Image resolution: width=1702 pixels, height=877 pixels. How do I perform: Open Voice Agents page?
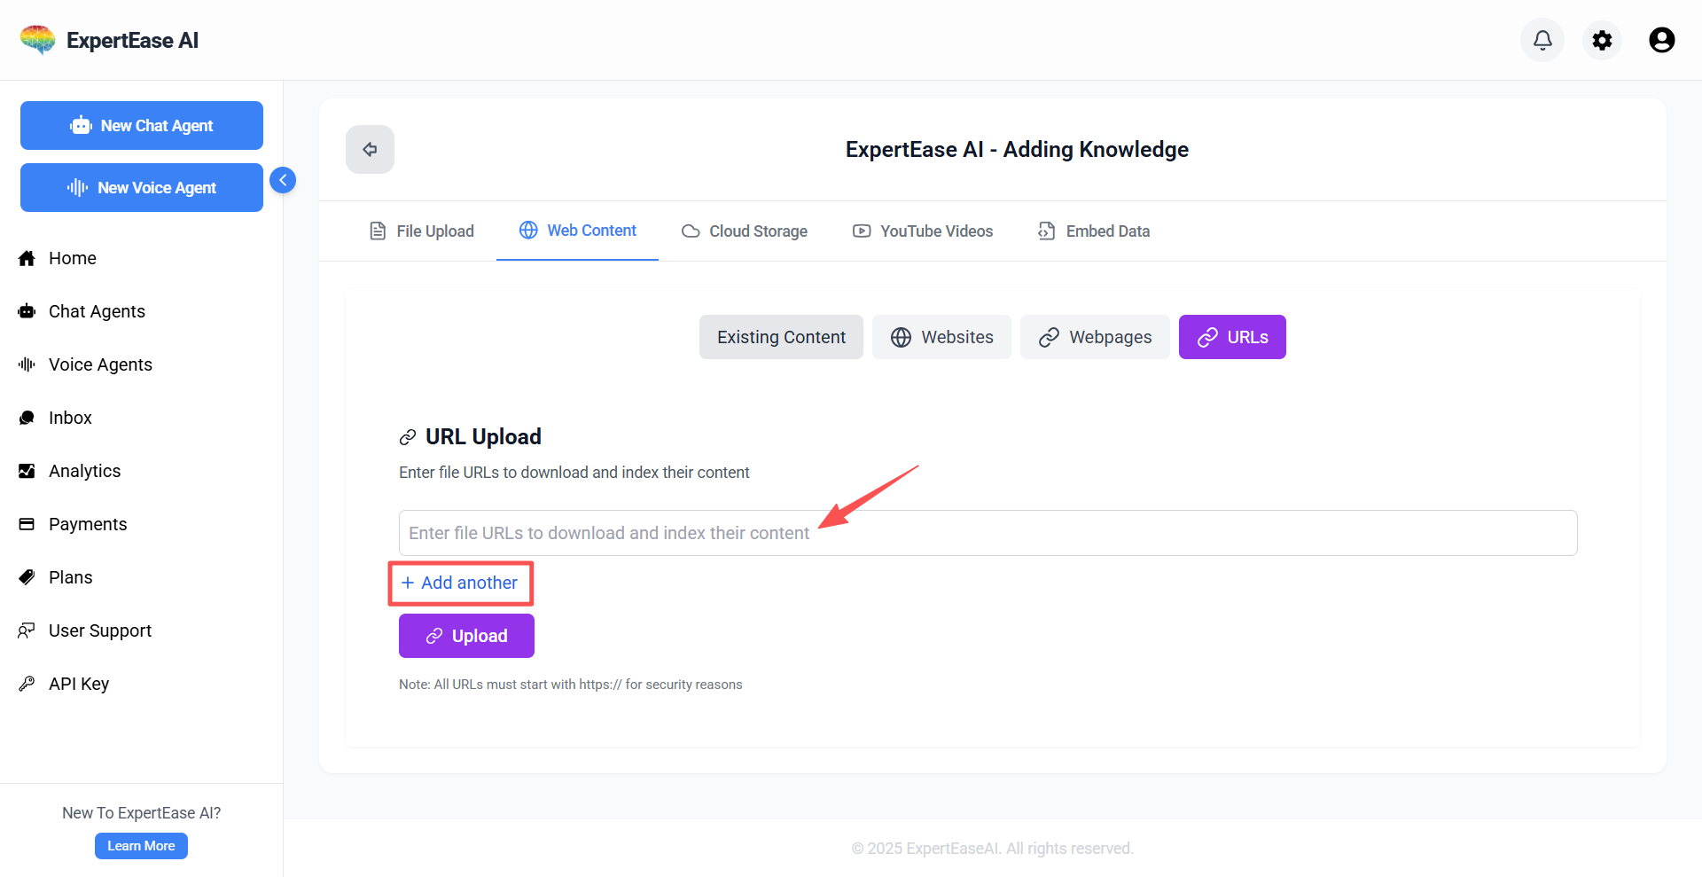point(99,364)
